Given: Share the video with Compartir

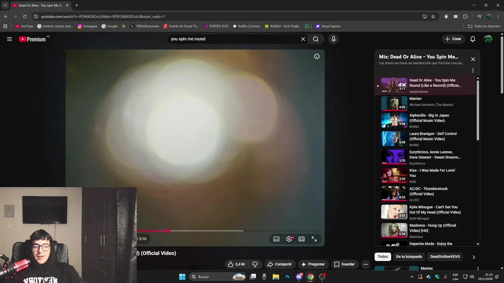Looking at the screenshot, I should (280, 264).
